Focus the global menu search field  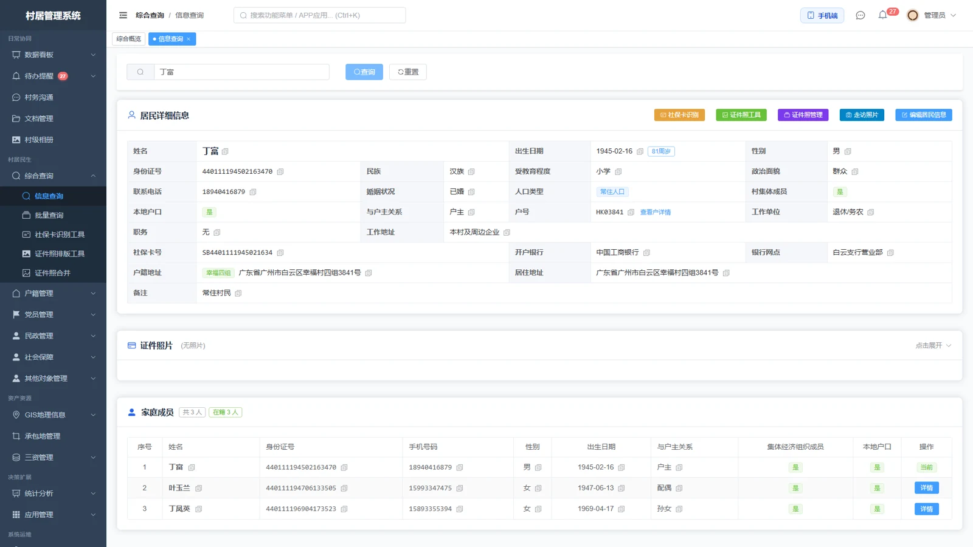click(x=320, y=15)
